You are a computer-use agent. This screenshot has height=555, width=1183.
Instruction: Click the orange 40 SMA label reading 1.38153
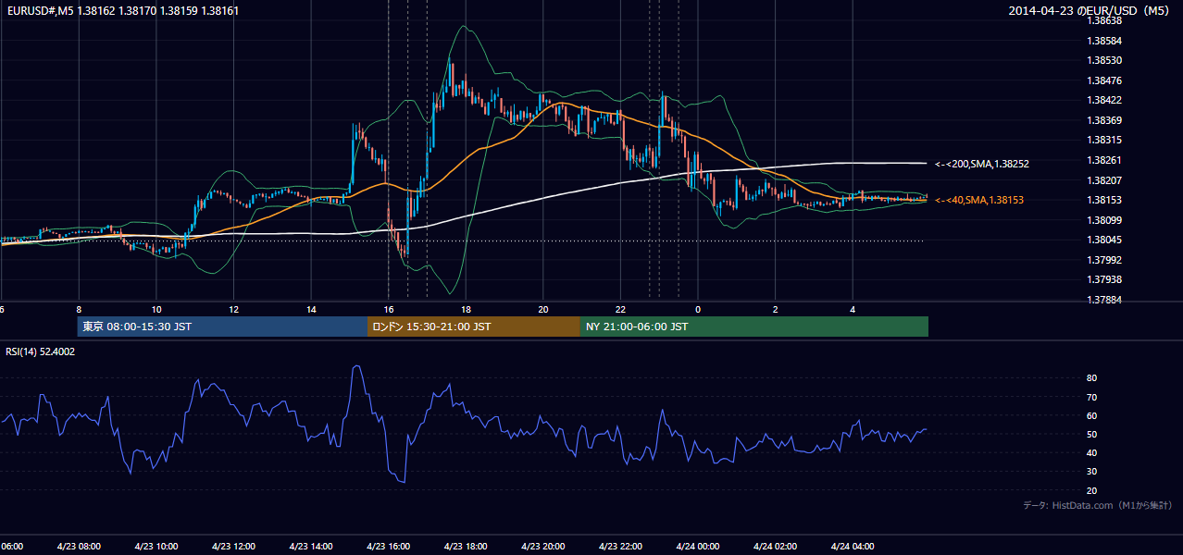click(979, 200)
